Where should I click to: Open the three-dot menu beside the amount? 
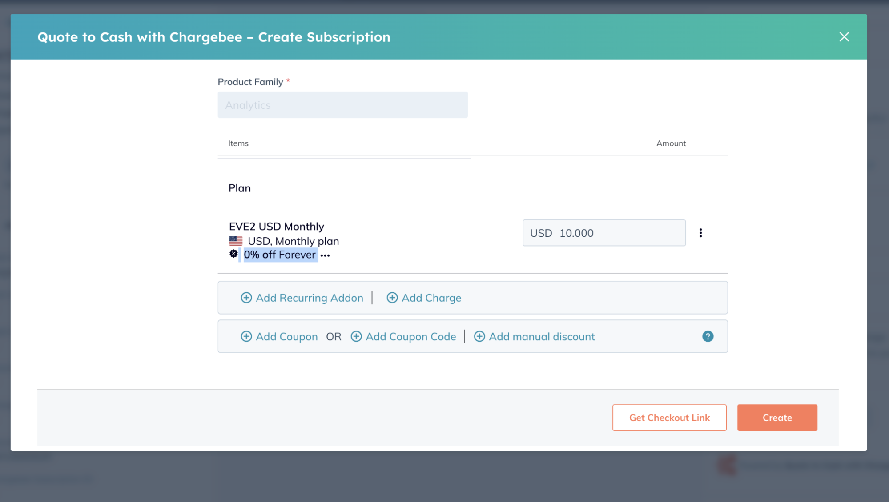pos(701,232)
